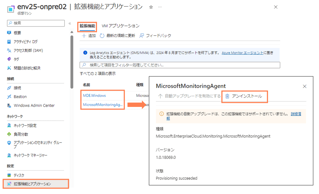
Task: Click the 概要 monitor icon
Action: pyautogui.click(x=9, y=33)
